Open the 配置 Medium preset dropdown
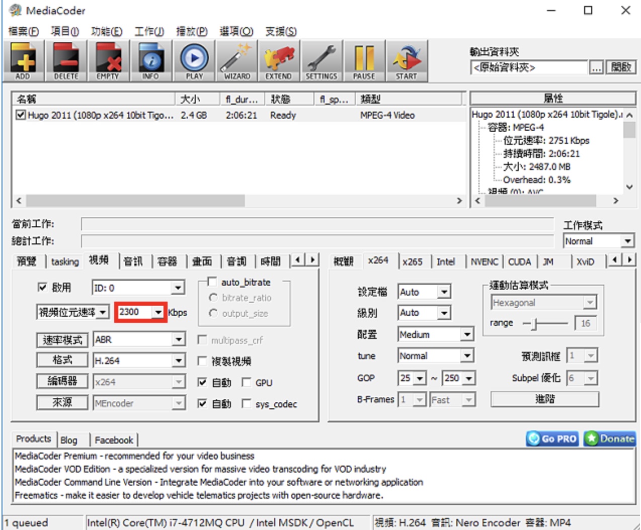Viewport: 641px width, 530px height. click(436, 334)
